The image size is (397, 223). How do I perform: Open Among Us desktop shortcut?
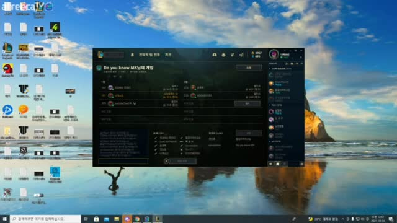point(8,71)
